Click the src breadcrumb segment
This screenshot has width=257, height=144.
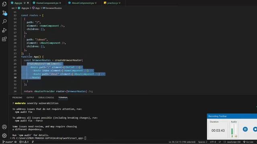(x=13, y=8)
